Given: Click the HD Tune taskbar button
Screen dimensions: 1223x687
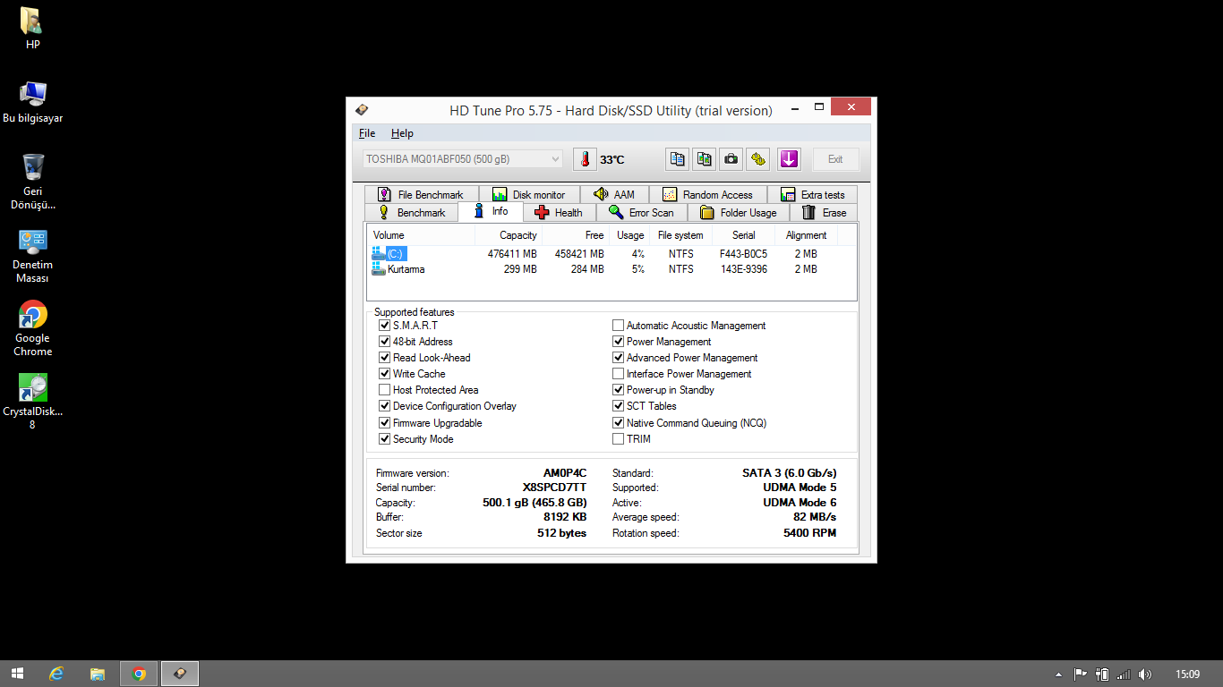Looking at the screenshot, I should 180,674.
